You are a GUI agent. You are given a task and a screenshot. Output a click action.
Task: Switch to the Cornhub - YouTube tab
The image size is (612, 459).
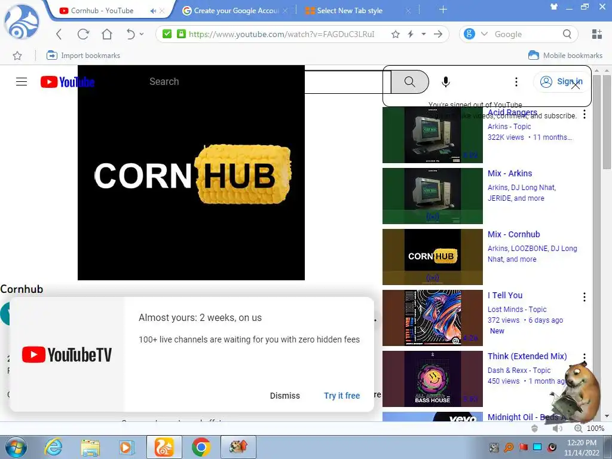click(102, 11)
